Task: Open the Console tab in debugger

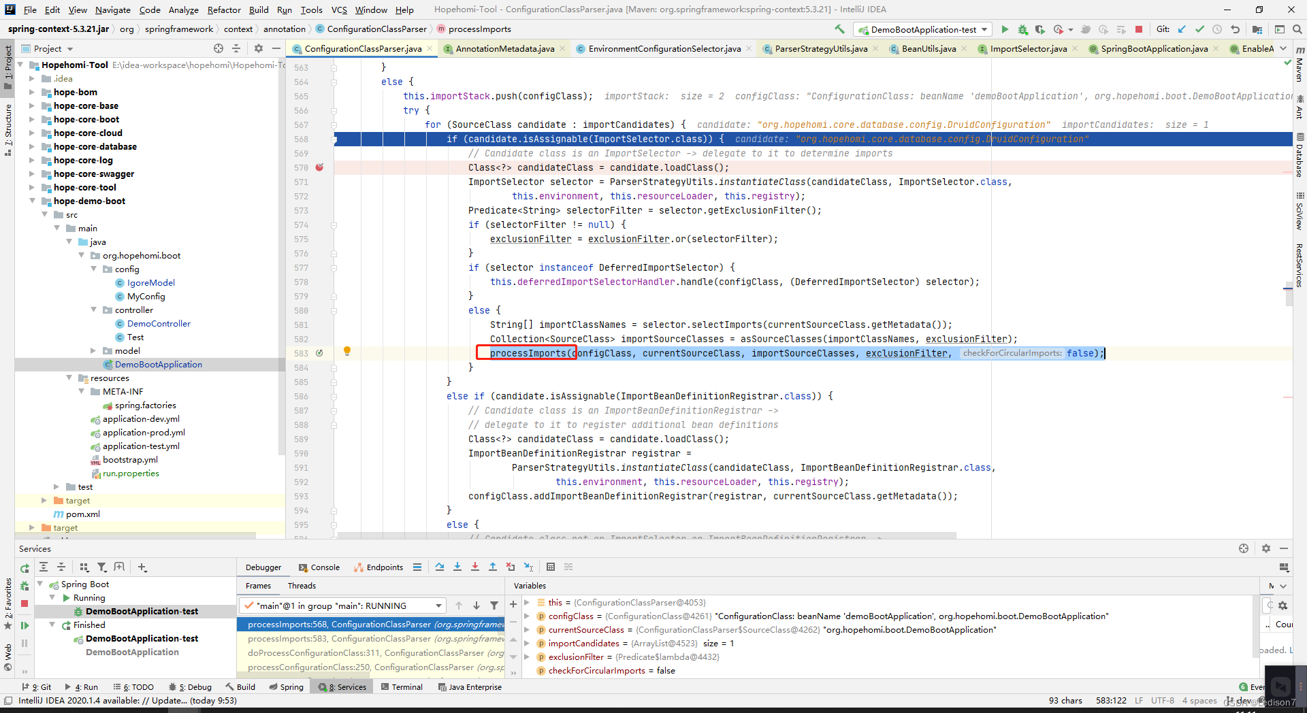Action: [319, 567]
